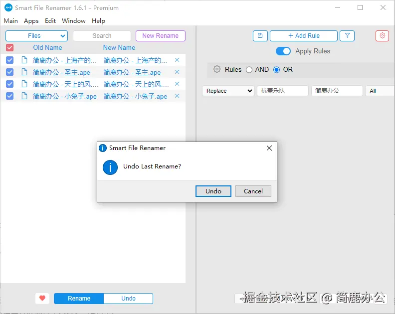Remove the 圣主.ape file row with X
The image size is (395, 314).
point(177,72)
